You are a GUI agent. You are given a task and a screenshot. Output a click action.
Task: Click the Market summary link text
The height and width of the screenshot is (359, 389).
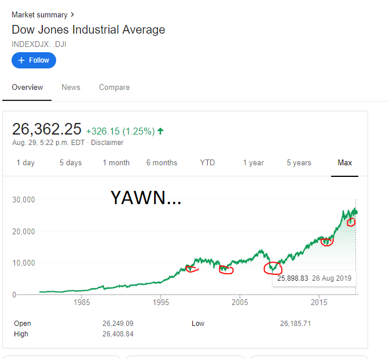click(39, 14)
